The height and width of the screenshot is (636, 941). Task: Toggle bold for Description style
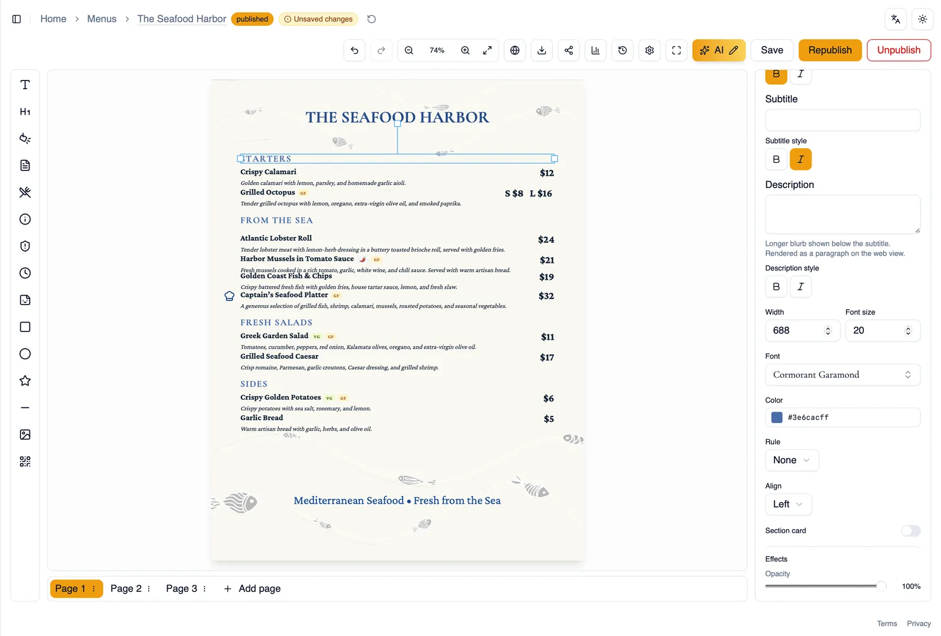pyautogui.click(x=776, y=287)
